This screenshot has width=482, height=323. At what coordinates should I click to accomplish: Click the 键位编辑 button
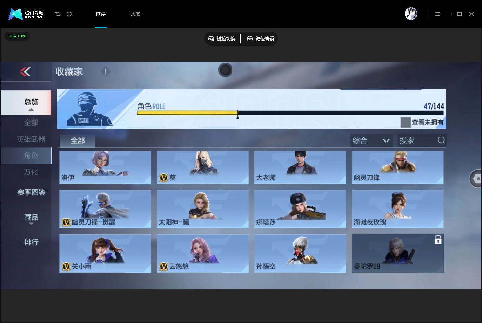[x=261, y=39]
